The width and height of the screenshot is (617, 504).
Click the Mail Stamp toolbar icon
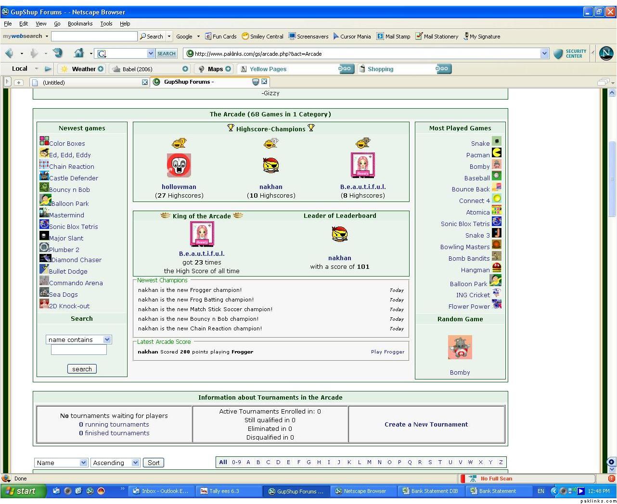(x=380, y=36)
